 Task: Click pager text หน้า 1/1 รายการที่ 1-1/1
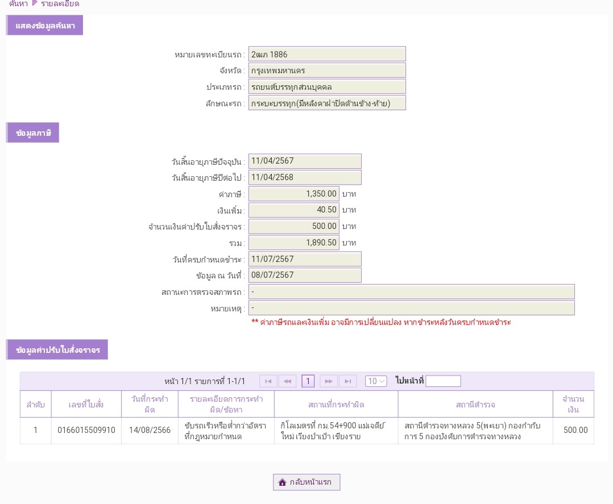coord(205,381)
